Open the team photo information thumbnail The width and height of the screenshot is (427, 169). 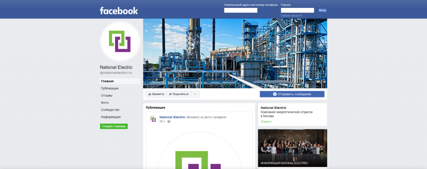(292, 148)
